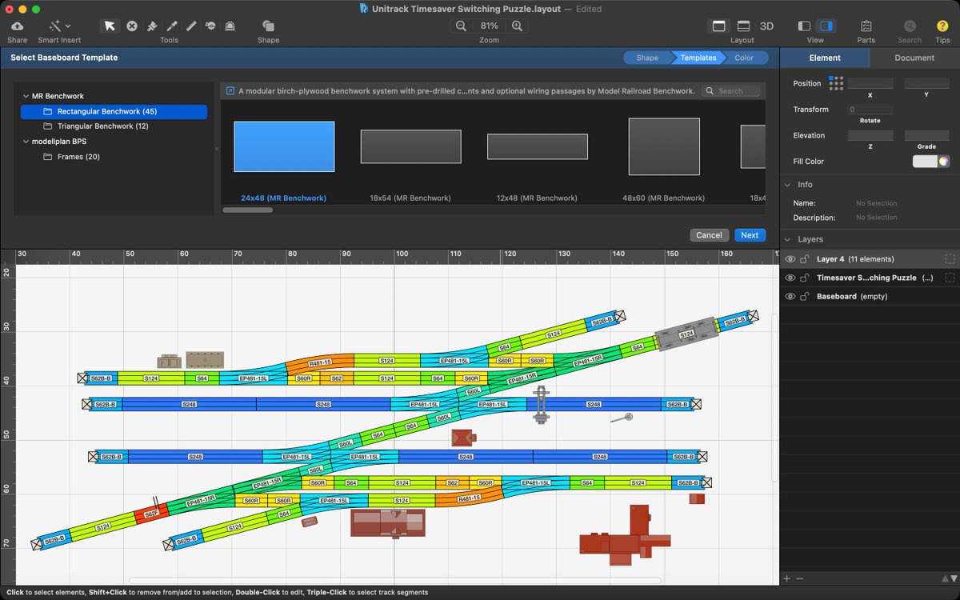The width and height of the screenshot is (960, 600).
Task: Click the X position field
Action: [x=870, y=83]
